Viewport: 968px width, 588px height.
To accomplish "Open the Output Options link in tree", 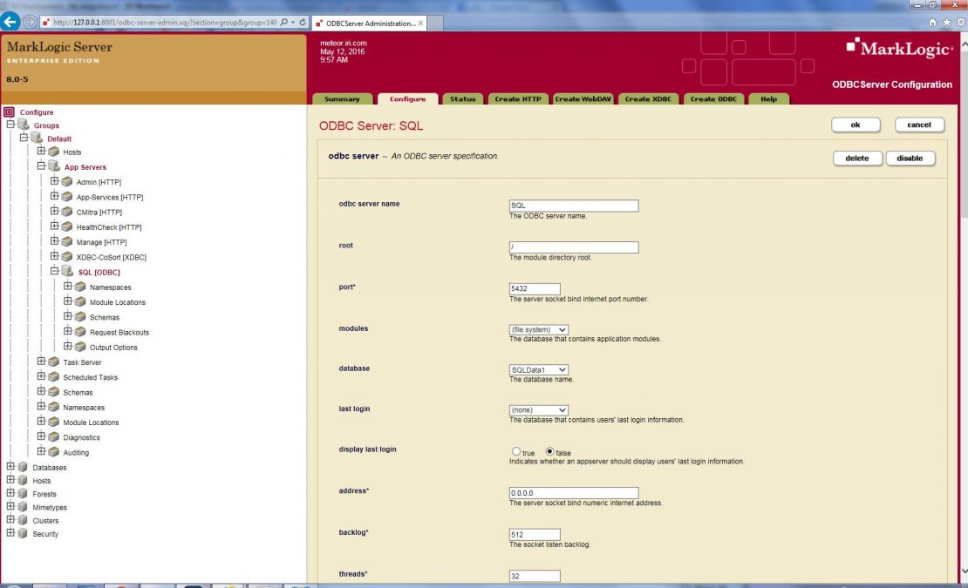I will [113, 348].
